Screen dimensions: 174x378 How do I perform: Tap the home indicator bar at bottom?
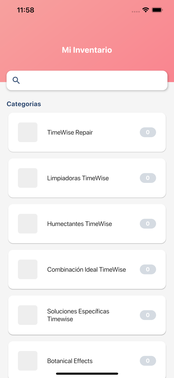point(87,373)
